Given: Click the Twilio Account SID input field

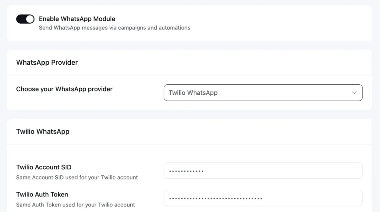Looking at the screenshot, I should point(263,171).
